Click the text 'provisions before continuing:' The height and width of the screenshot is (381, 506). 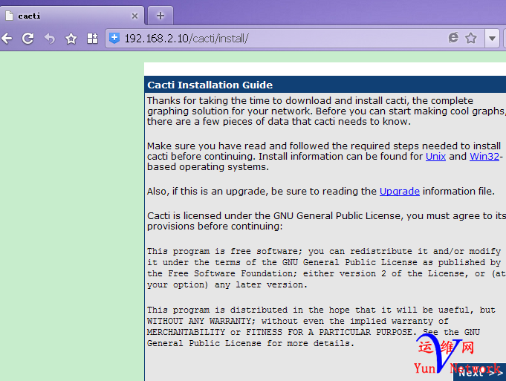click(215, 226)
